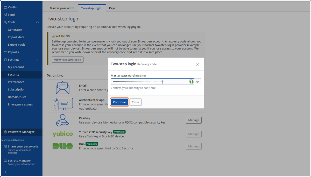
Task: Click the Settings gear icon
Action: [5, 60]
